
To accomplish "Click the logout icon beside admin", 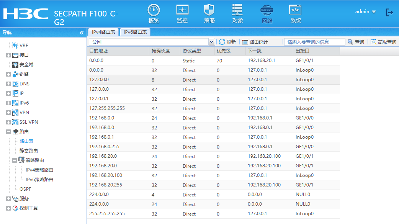I will tap(389, 12).
